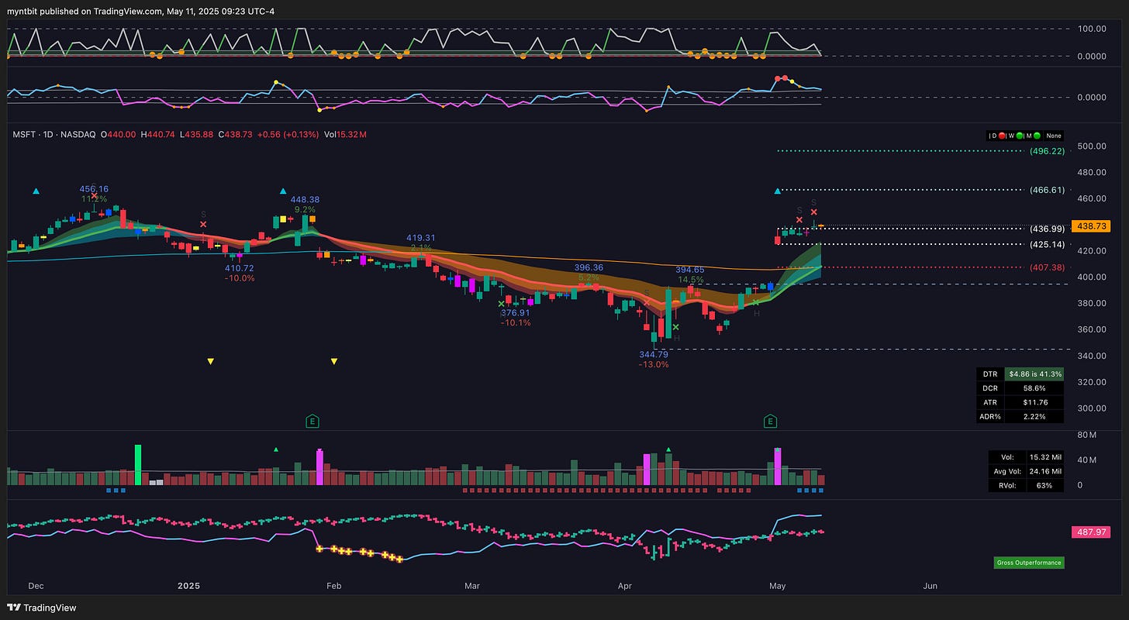Click the yellow down triangle in early January
The height and width of the screenshot is (620, 1129).
[210, 361]
